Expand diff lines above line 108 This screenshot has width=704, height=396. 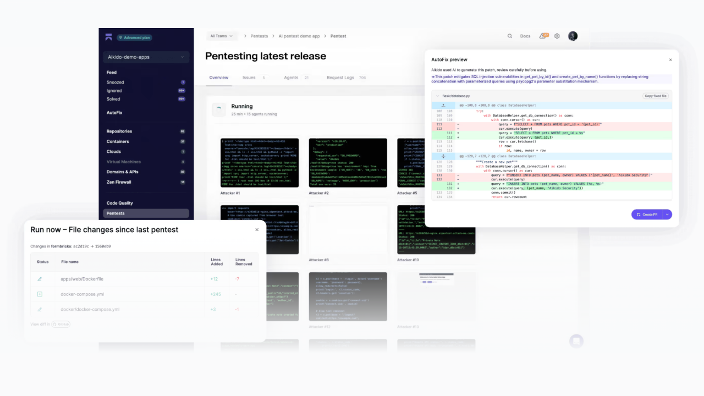443,105
